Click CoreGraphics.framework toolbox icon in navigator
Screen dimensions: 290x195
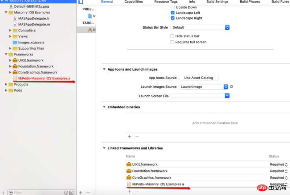point(15,72)
